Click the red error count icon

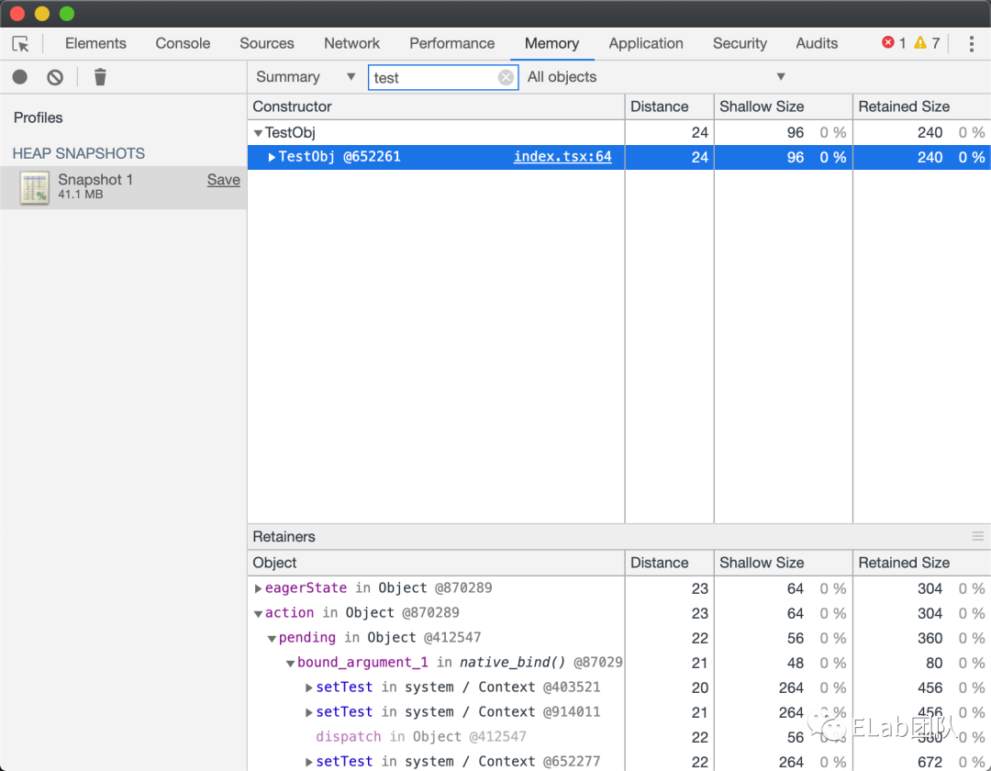pyautogui.click(x=888, y=42)
